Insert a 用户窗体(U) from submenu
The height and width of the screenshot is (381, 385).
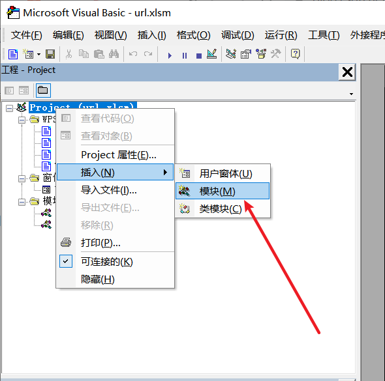pyautogui.click(x=223, y=174)
